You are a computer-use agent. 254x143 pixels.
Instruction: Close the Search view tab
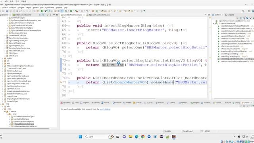[x=251, y=102]
